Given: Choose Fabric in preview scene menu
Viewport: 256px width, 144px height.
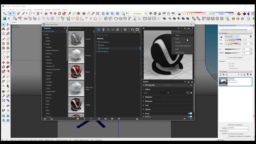Looking at the screenshot, I should (x=178, y=35).
